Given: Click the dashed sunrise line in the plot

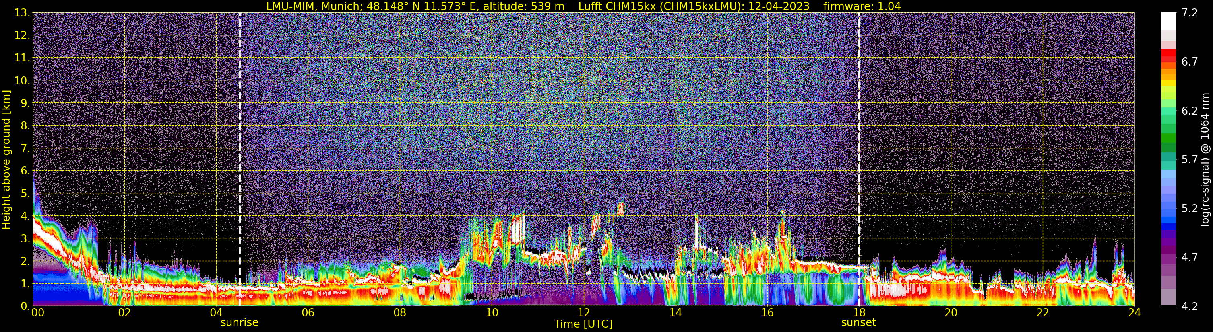Looking at the screenshot, I should point(239,160).
